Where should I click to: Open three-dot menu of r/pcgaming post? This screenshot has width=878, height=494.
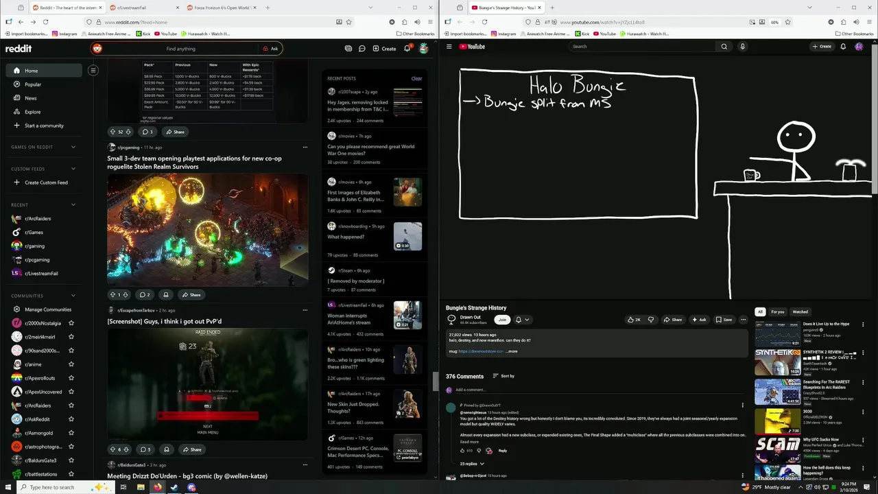(305, 147)
